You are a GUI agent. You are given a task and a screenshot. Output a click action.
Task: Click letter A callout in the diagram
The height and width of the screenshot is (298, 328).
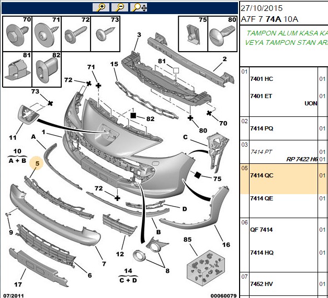coord(33,137)
